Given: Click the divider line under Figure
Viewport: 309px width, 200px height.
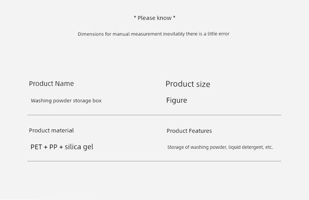Looking at the screenshot, I should [154, 115].
